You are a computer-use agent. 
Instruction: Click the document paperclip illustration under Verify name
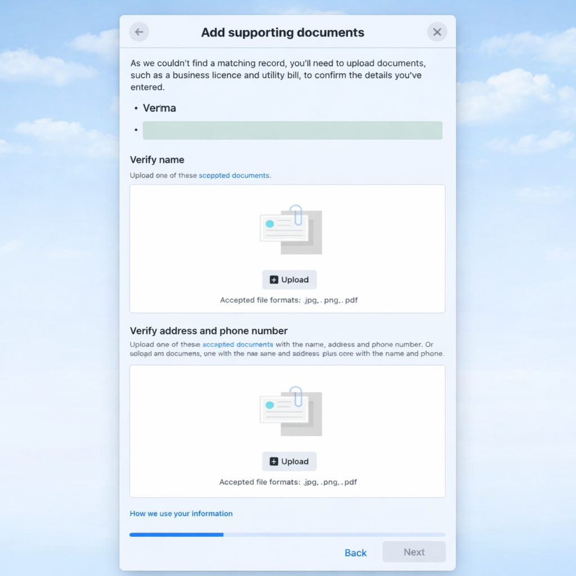[x=291, y=229]
